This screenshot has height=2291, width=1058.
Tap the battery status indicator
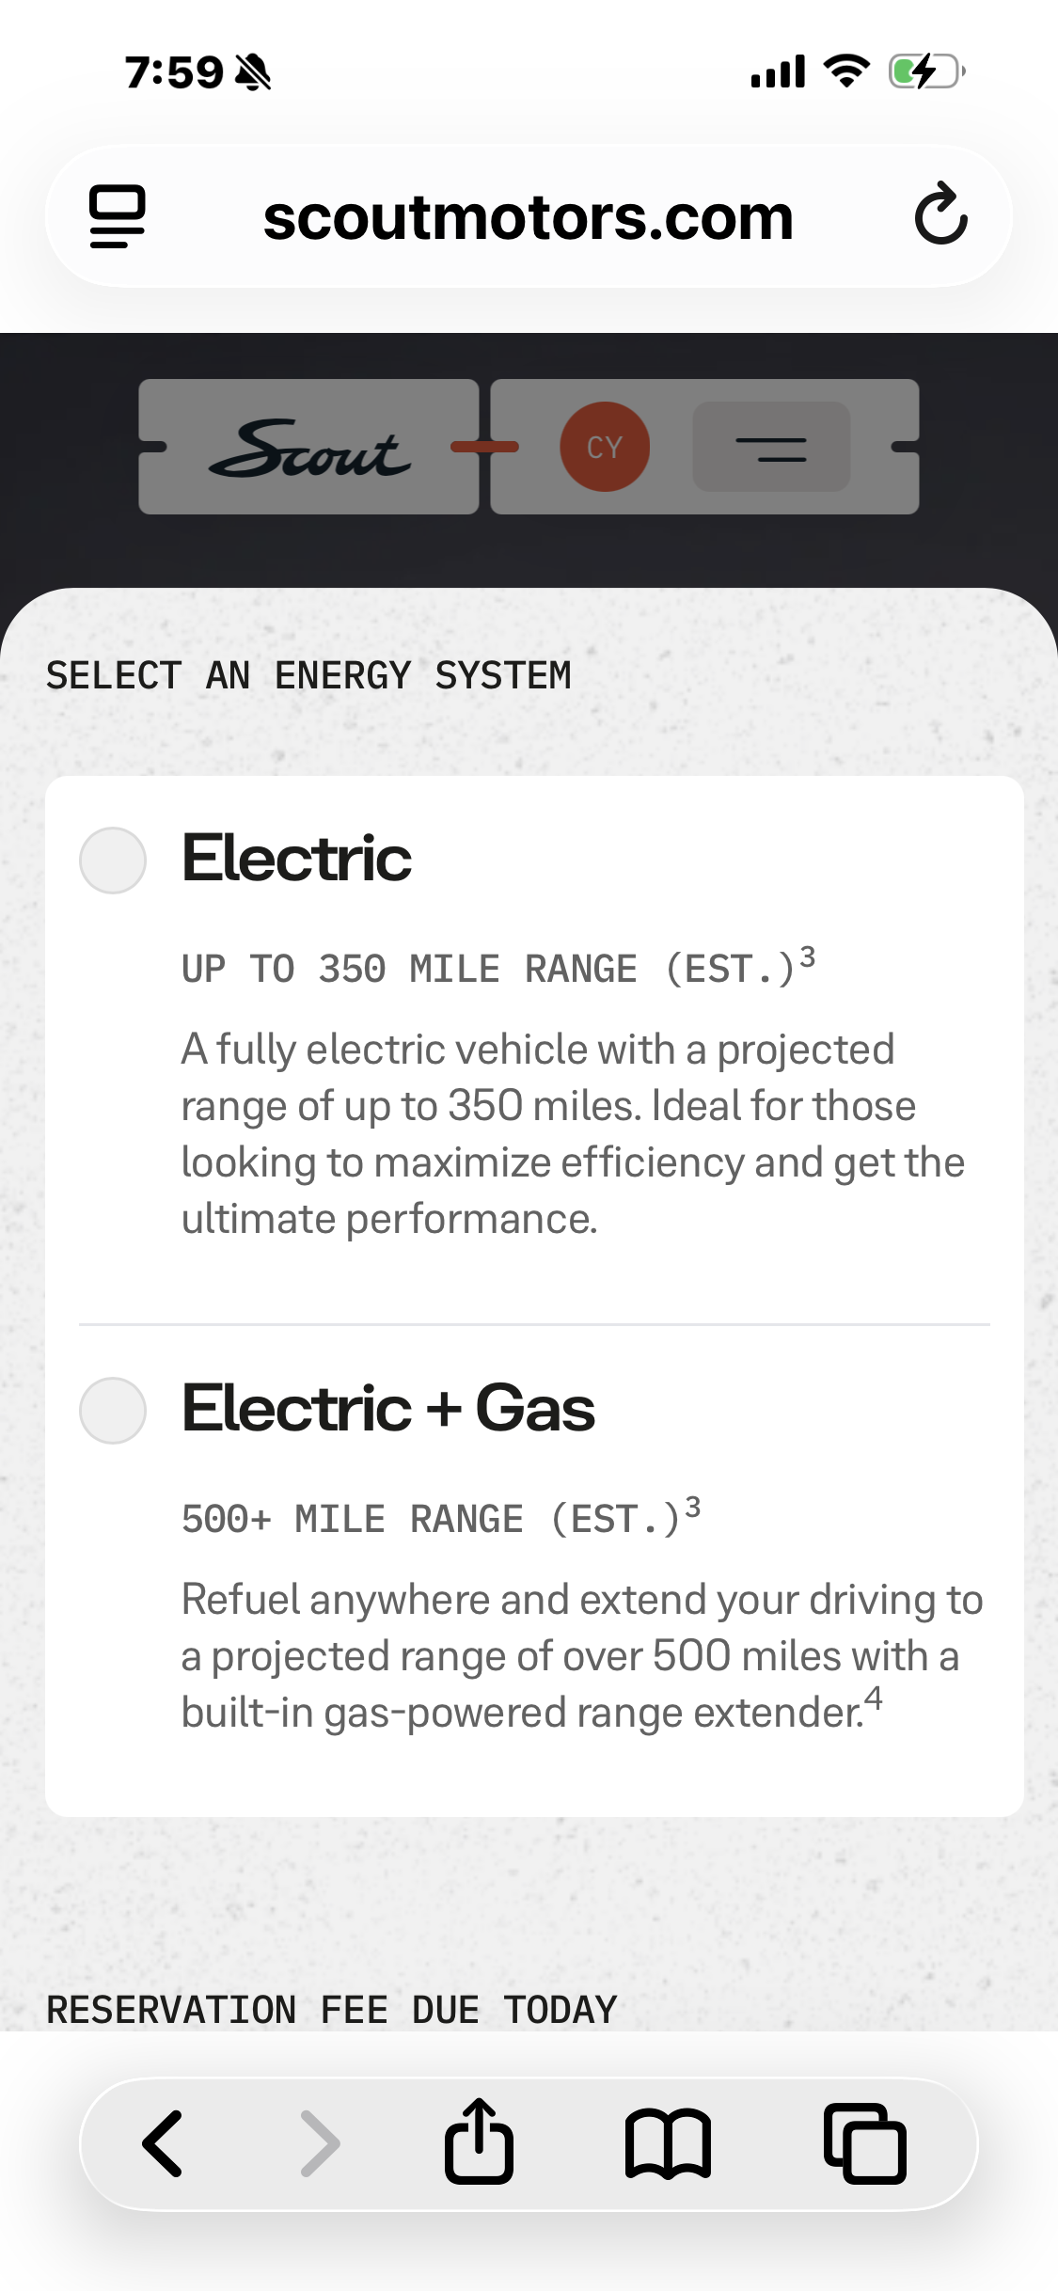(925, 71)
